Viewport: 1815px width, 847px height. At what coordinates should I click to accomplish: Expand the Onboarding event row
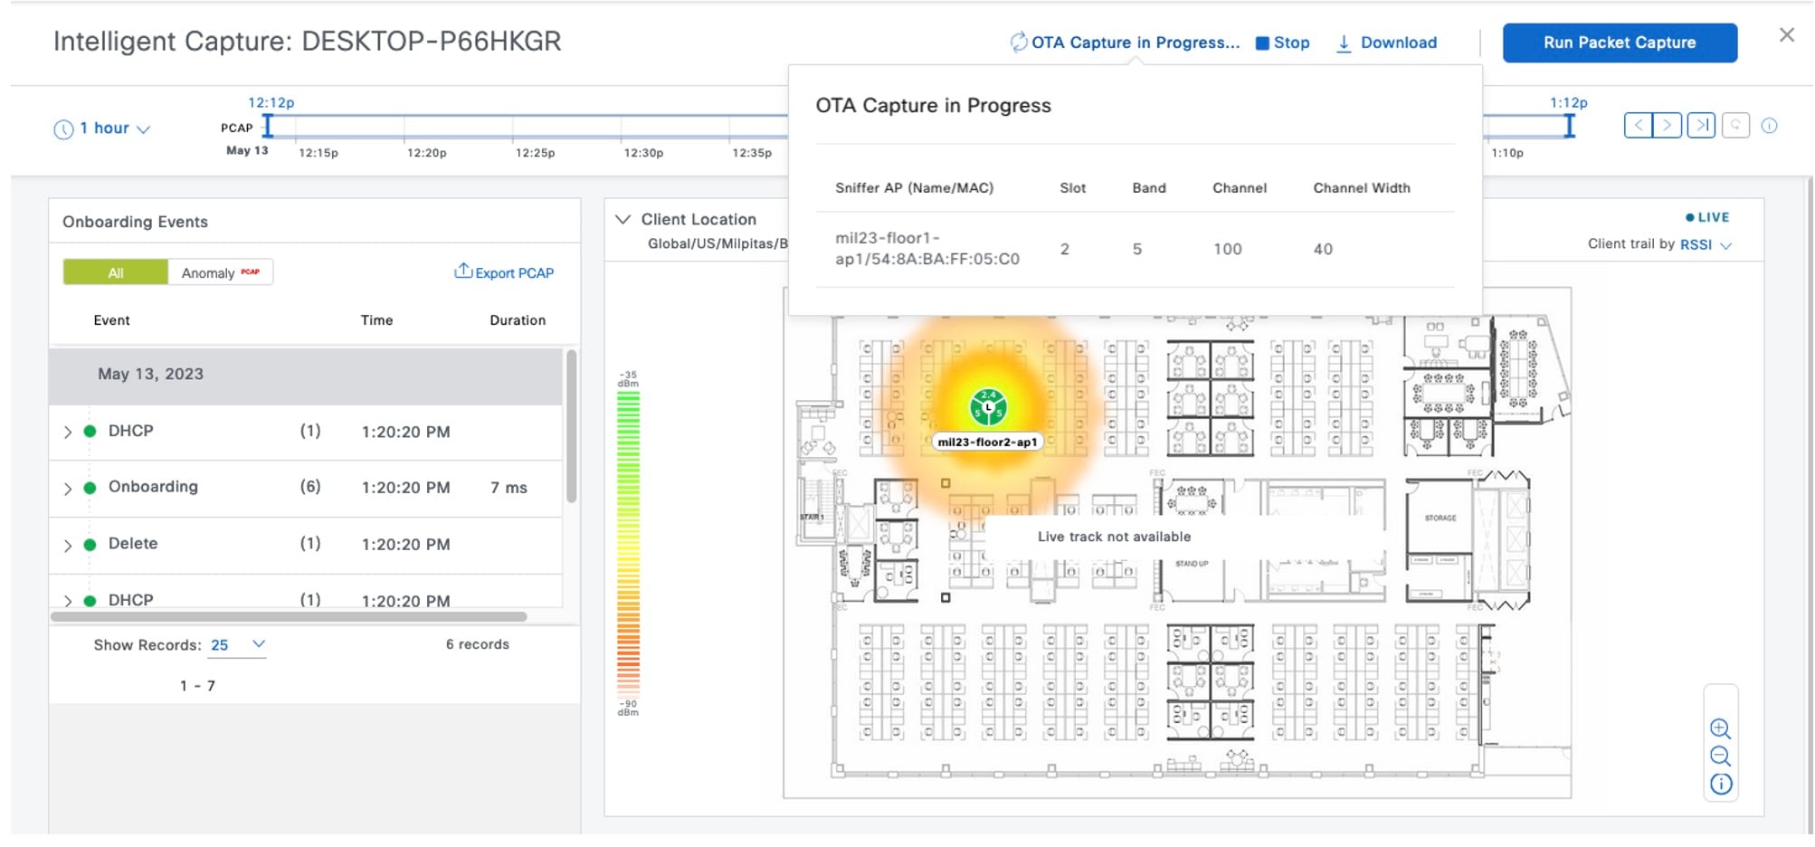click(x=68, y=489)
